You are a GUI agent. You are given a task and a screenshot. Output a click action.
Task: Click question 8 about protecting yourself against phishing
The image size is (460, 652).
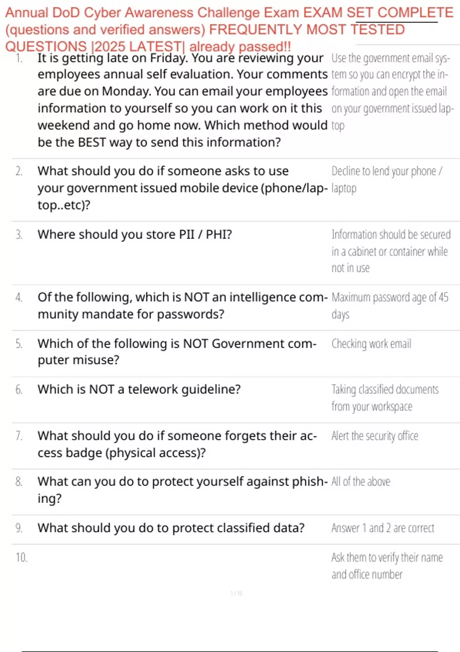click(x=182, y=489)
